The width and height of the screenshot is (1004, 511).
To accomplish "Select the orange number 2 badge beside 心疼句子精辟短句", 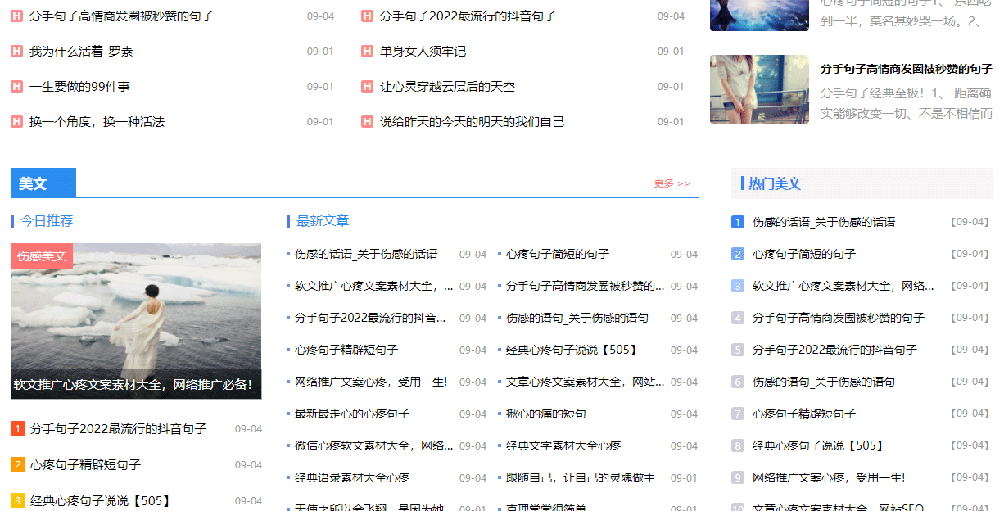I will (x=18, y=464).
